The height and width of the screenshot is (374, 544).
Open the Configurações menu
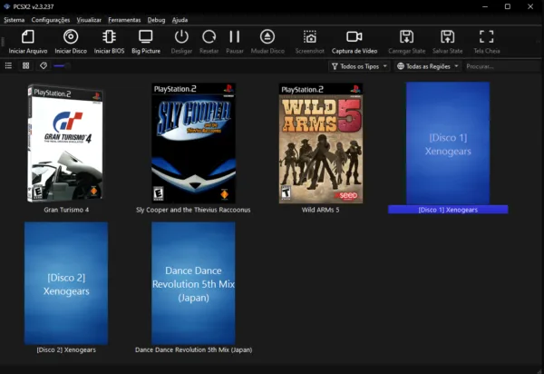pyautogui.click(x=51, y=20)
